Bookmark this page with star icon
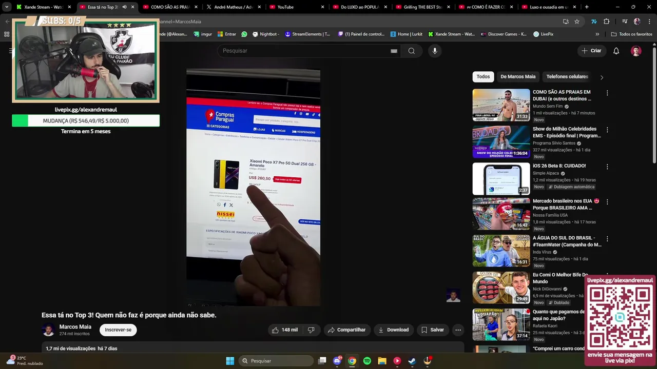This screenshot has height=369, width=657. coord(577,22)
